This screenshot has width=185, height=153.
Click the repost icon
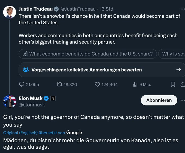pos(59,85)
